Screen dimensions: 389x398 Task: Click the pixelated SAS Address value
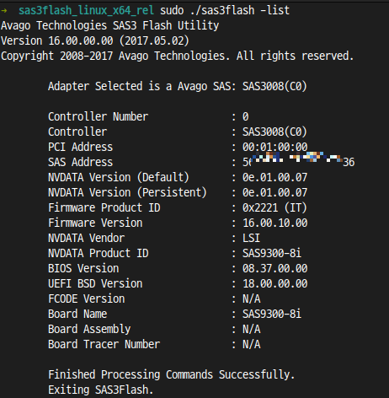[298, 160]
